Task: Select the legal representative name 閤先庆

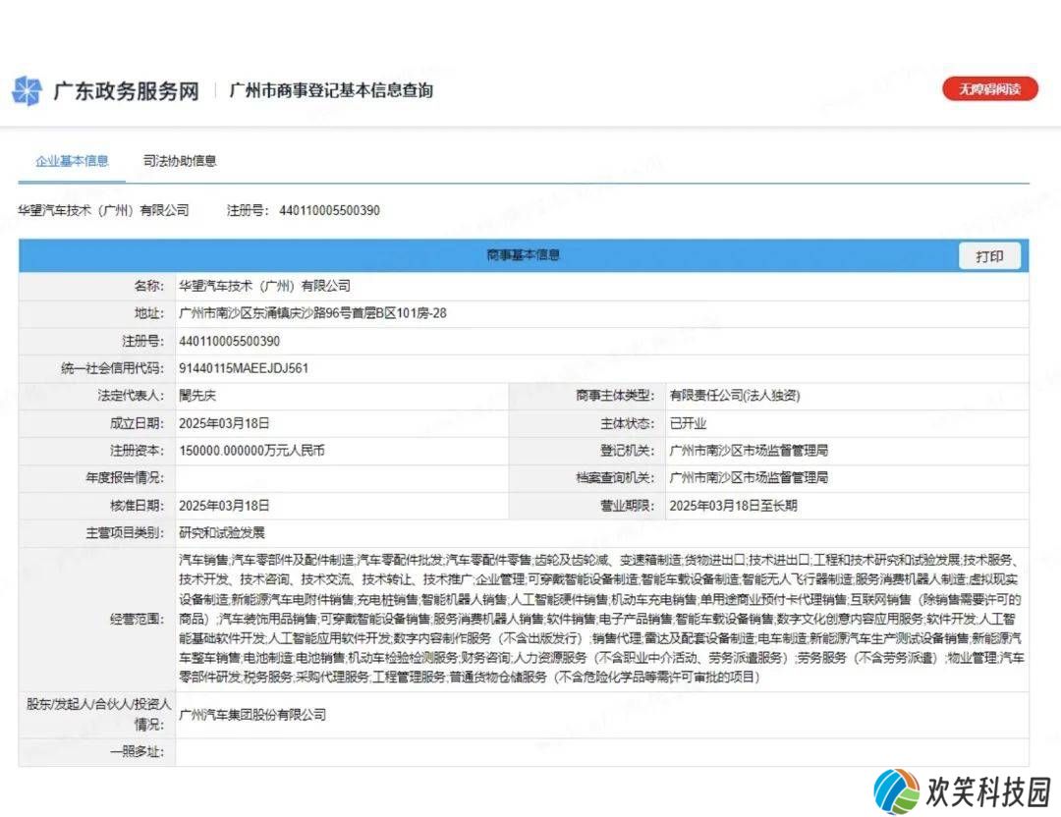Action: [x=197, y=396]
